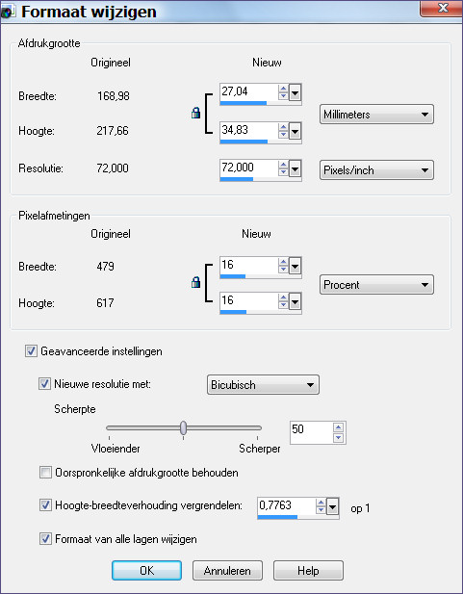
Task: Open slider popup beside pixel Breedte 16
Action: tap(296, 266)
